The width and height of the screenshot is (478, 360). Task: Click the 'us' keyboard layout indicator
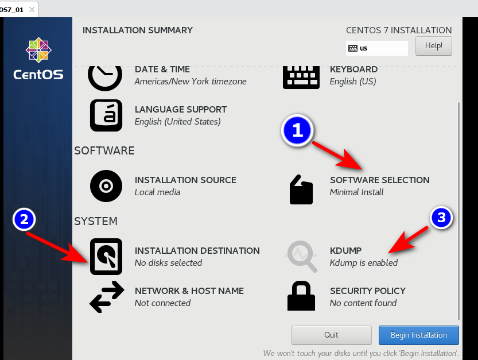pyautogui.click(x=377, y=48)
